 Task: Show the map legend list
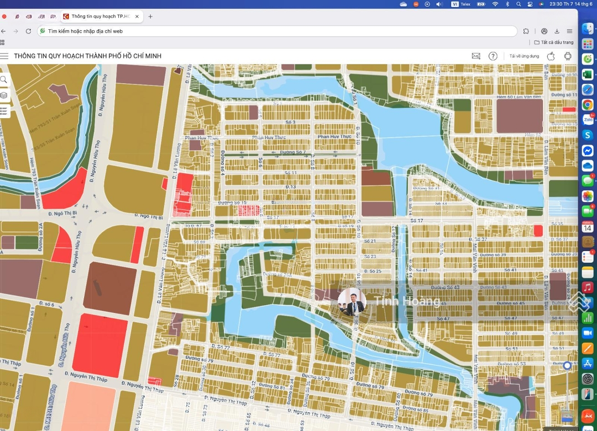click(x=4, y=111)
